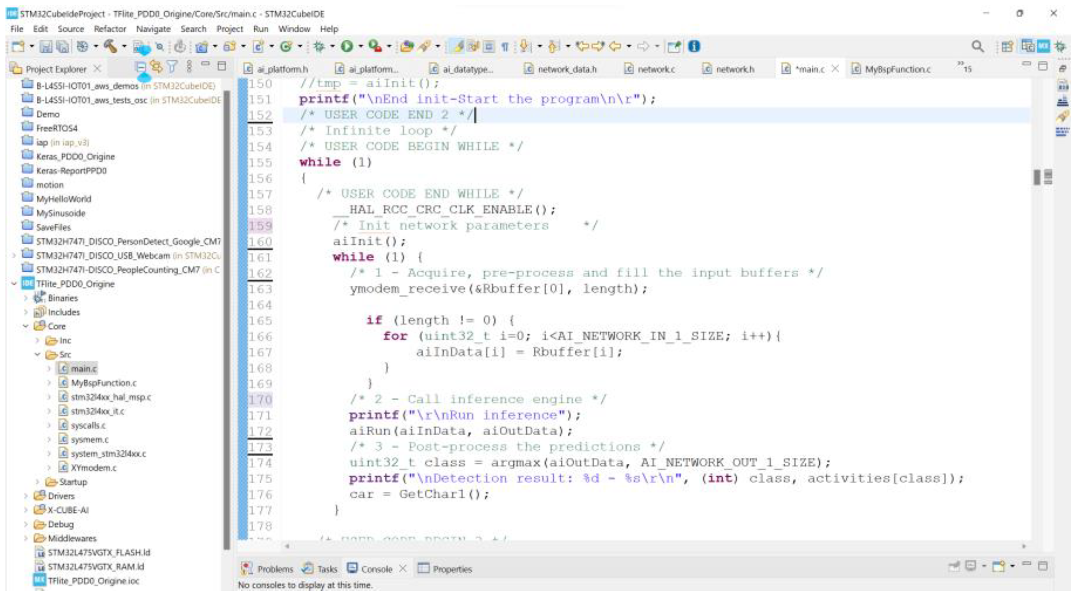1075x597 pixels.
Task: Open the blue information center icon
Action: pos(694,46)
